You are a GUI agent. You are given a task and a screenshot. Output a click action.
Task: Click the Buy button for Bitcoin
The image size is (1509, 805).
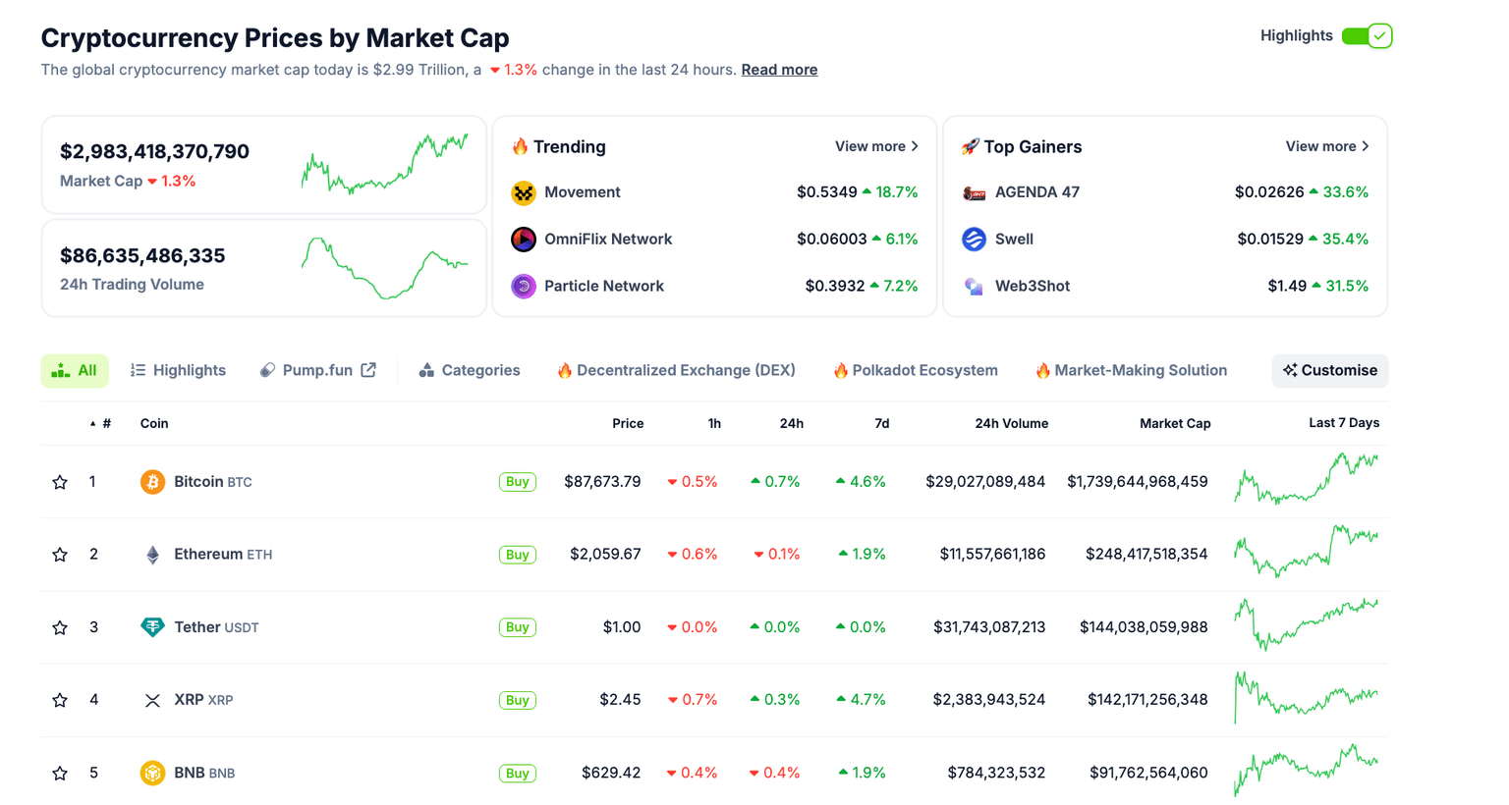point(518,482)
